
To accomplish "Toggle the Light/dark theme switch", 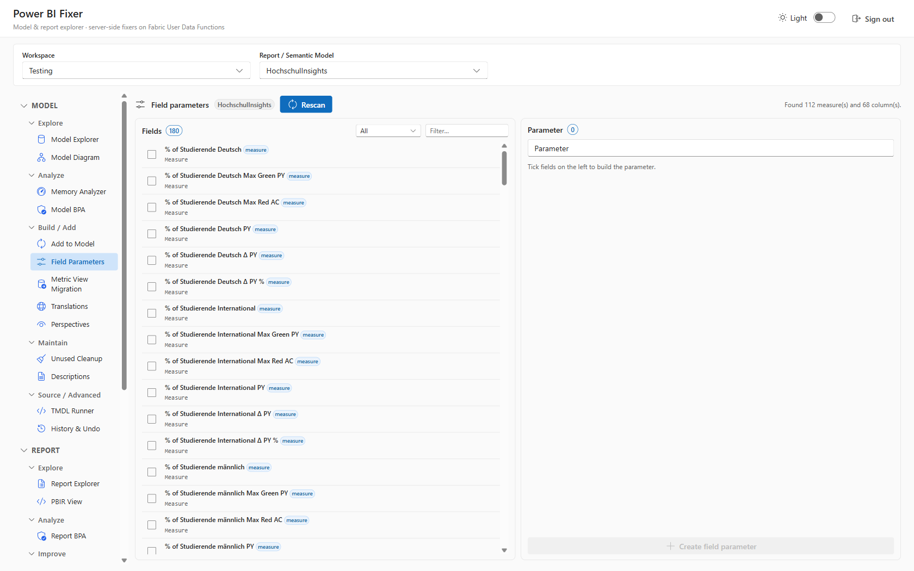I will [824, 17].
